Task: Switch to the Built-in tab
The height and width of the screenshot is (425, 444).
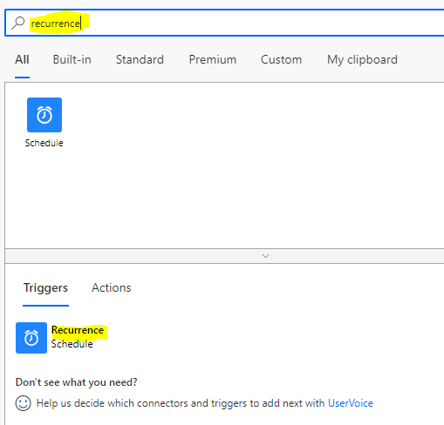Action: (72, 59)
